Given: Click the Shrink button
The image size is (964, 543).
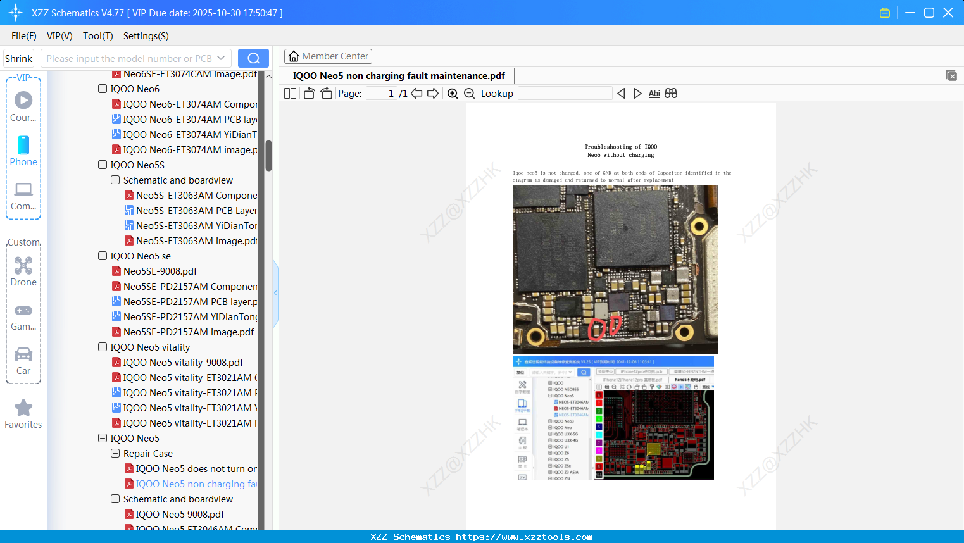Looking at the screenshot, I should coord(19,58).
